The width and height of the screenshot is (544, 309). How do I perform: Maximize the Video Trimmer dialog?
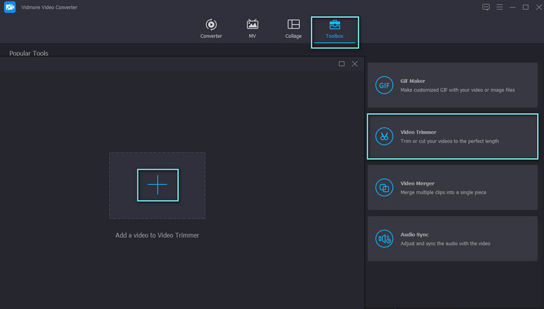(x=341, y=64)
